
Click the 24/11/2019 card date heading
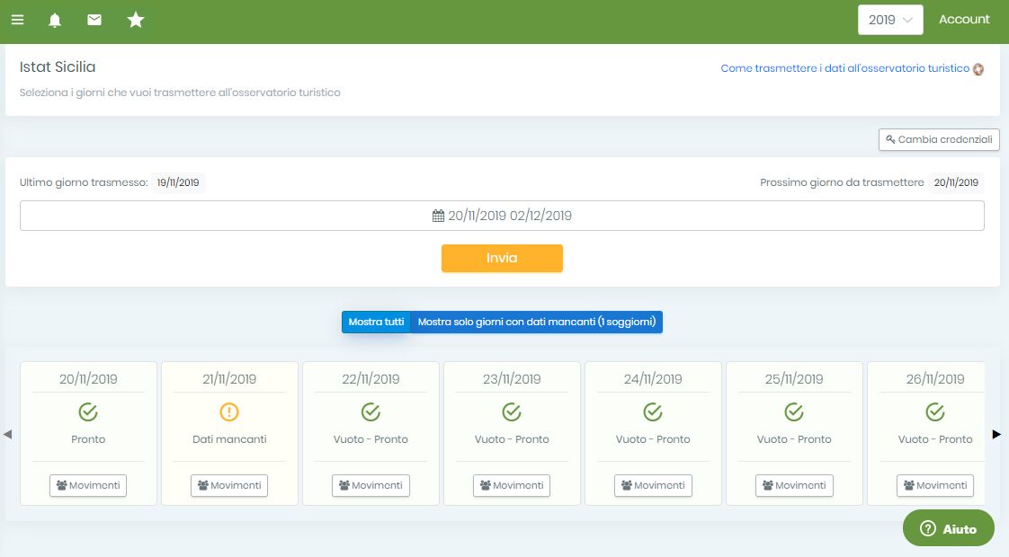pos(653,379)
